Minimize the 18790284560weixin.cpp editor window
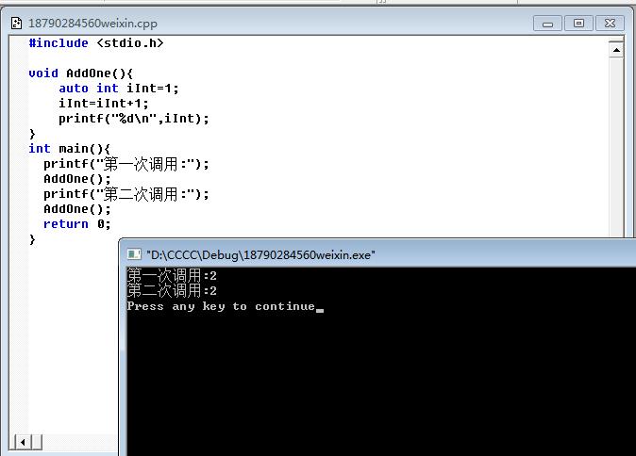Image resolution: width=636 pixels, height=456 pixels. tap(547, 24)
